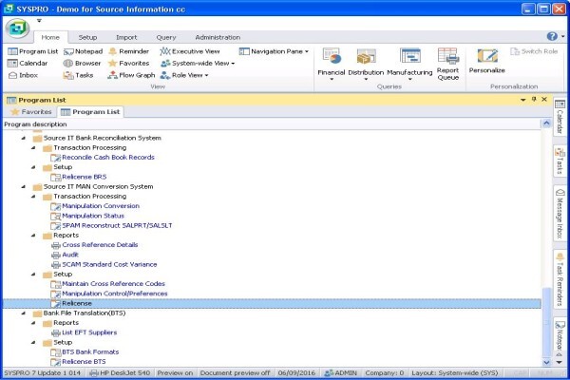
Task: Select the Program List pane tab
Action: click(x=90, y=112)
